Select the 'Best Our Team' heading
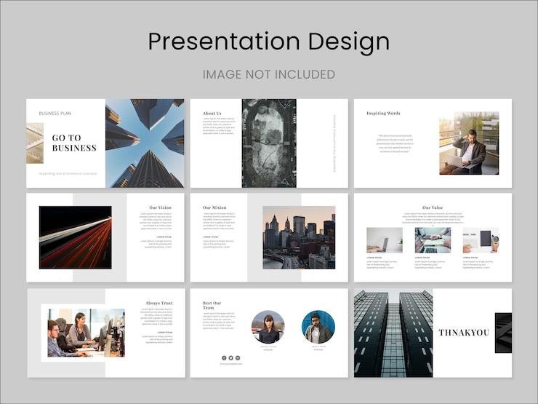538x404 pixels. 212,306
